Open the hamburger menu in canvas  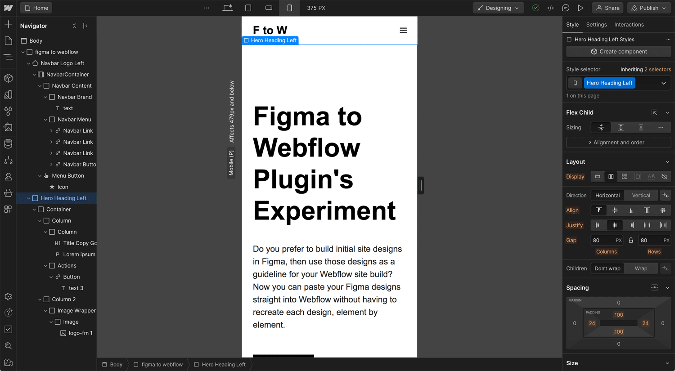[x=403, y=30]
